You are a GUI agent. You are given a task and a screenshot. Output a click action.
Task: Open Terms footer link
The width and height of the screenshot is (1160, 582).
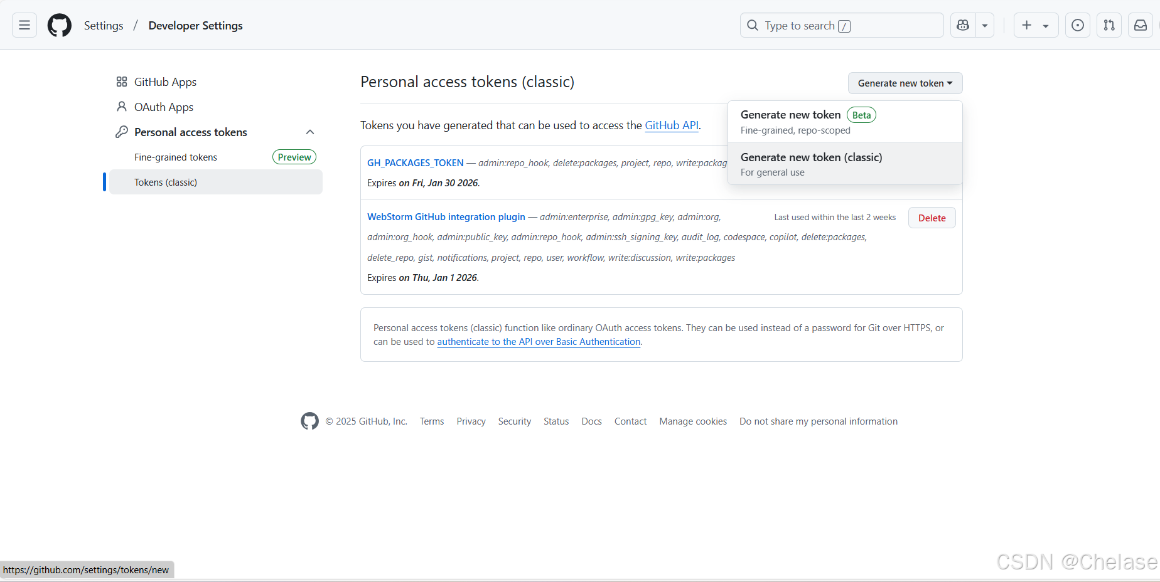point(432,421)
